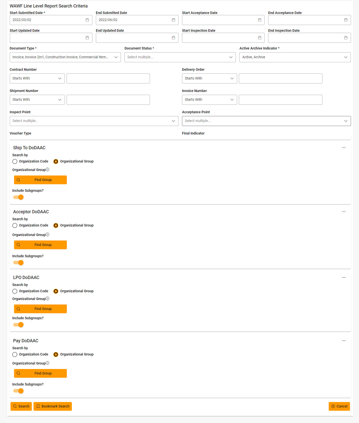Viewport: 359px width, 423px height.
Task: Click info icon beside Pay DoDAAC Organizational Group
Action: [48, 363]
